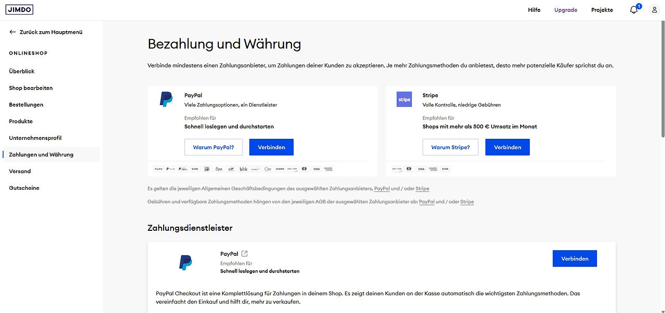The width and height of the screenshot is (665, 313).
Task: Open Produkte in the sidebar
Action: [21, 121]
